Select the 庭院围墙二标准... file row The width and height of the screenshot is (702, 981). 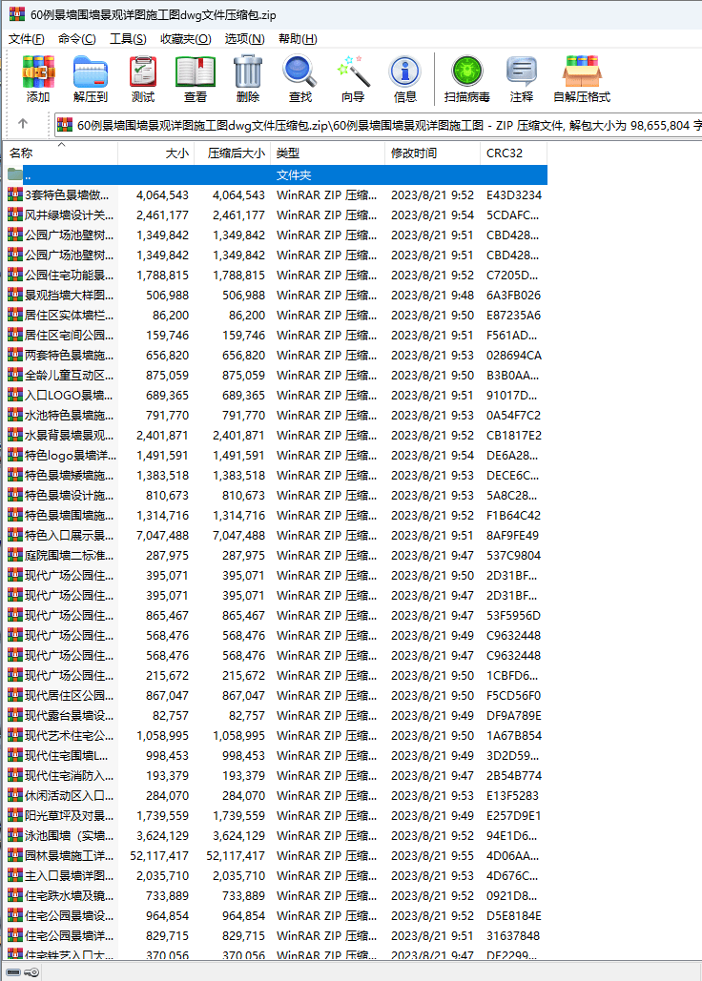[x=277, y=555]
